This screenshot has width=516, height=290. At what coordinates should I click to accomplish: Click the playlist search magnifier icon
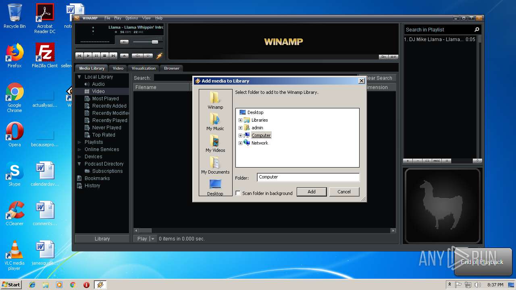(x=477, y=30)
